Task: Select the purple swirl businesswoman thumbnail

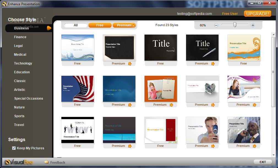Action: tap(244, 89)
